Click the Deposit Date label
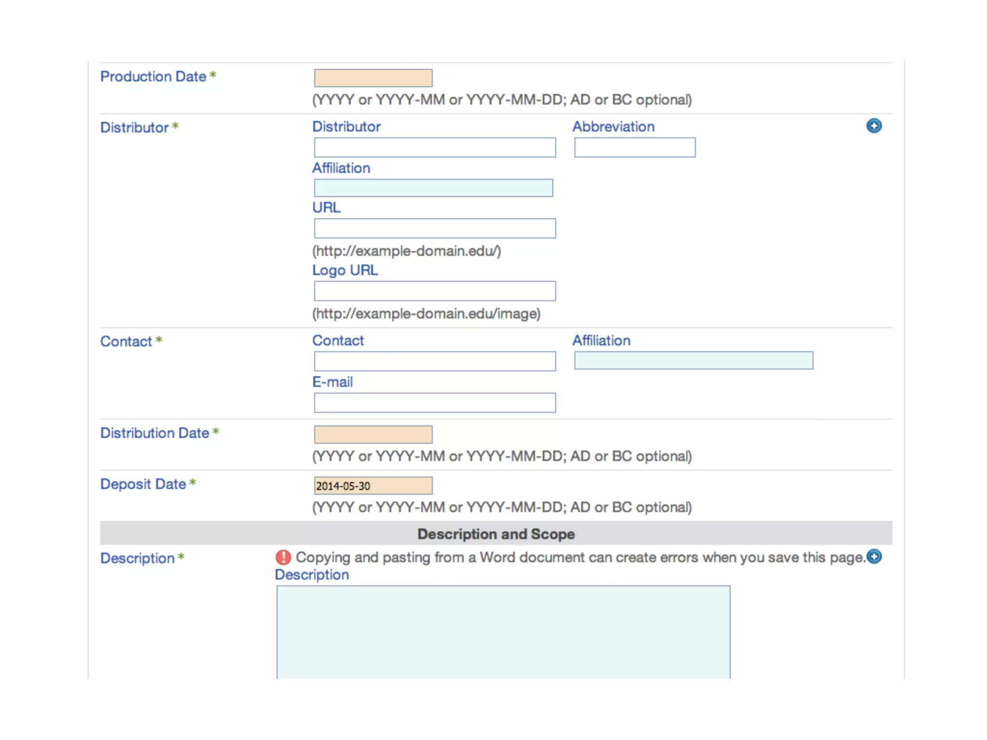987x740 pixels. pyautogui.click(x=143, y=484)
